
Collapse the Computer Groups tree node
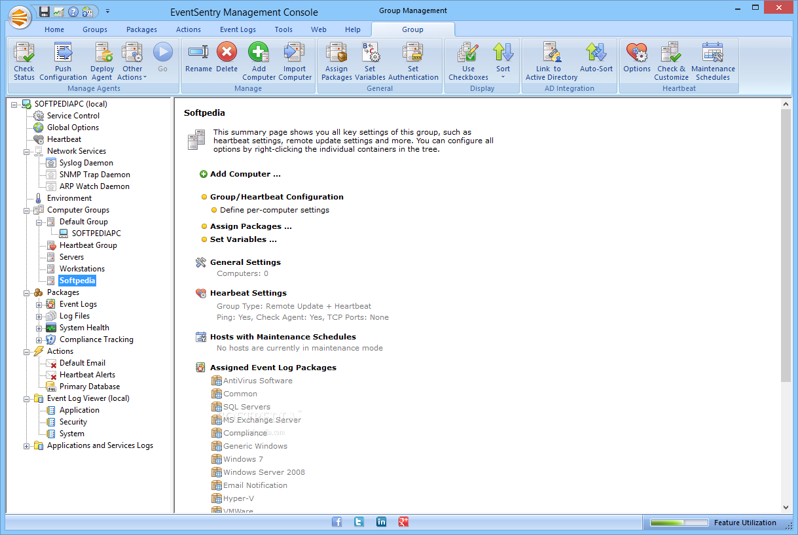click(27, 210)
